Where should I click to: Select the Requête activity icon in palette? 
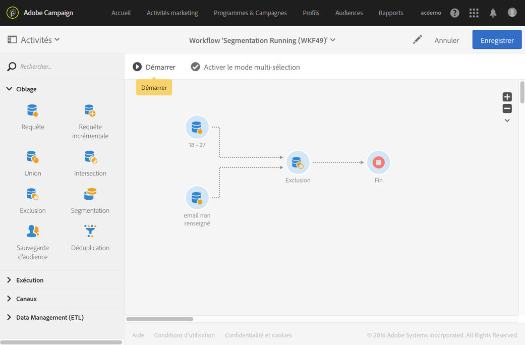[32, 110]
